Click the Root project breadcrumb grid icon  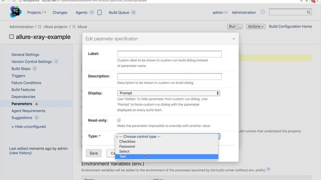click(40, 26)
